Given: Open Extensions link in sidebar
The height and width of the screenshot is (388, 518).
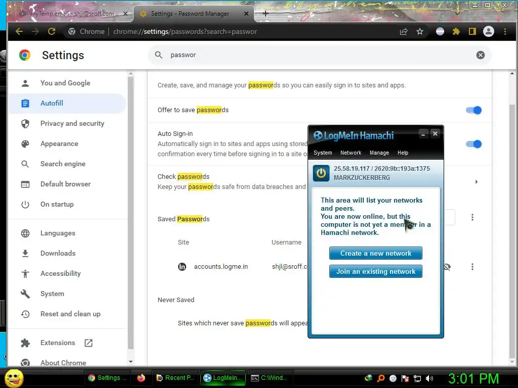Looking at the screenshot, I should point(67,343).
